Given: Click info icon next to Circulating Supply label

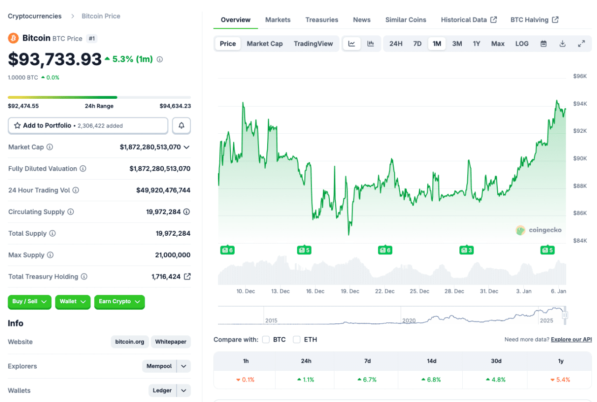Looking at the screenshot, I should [70, 212].
